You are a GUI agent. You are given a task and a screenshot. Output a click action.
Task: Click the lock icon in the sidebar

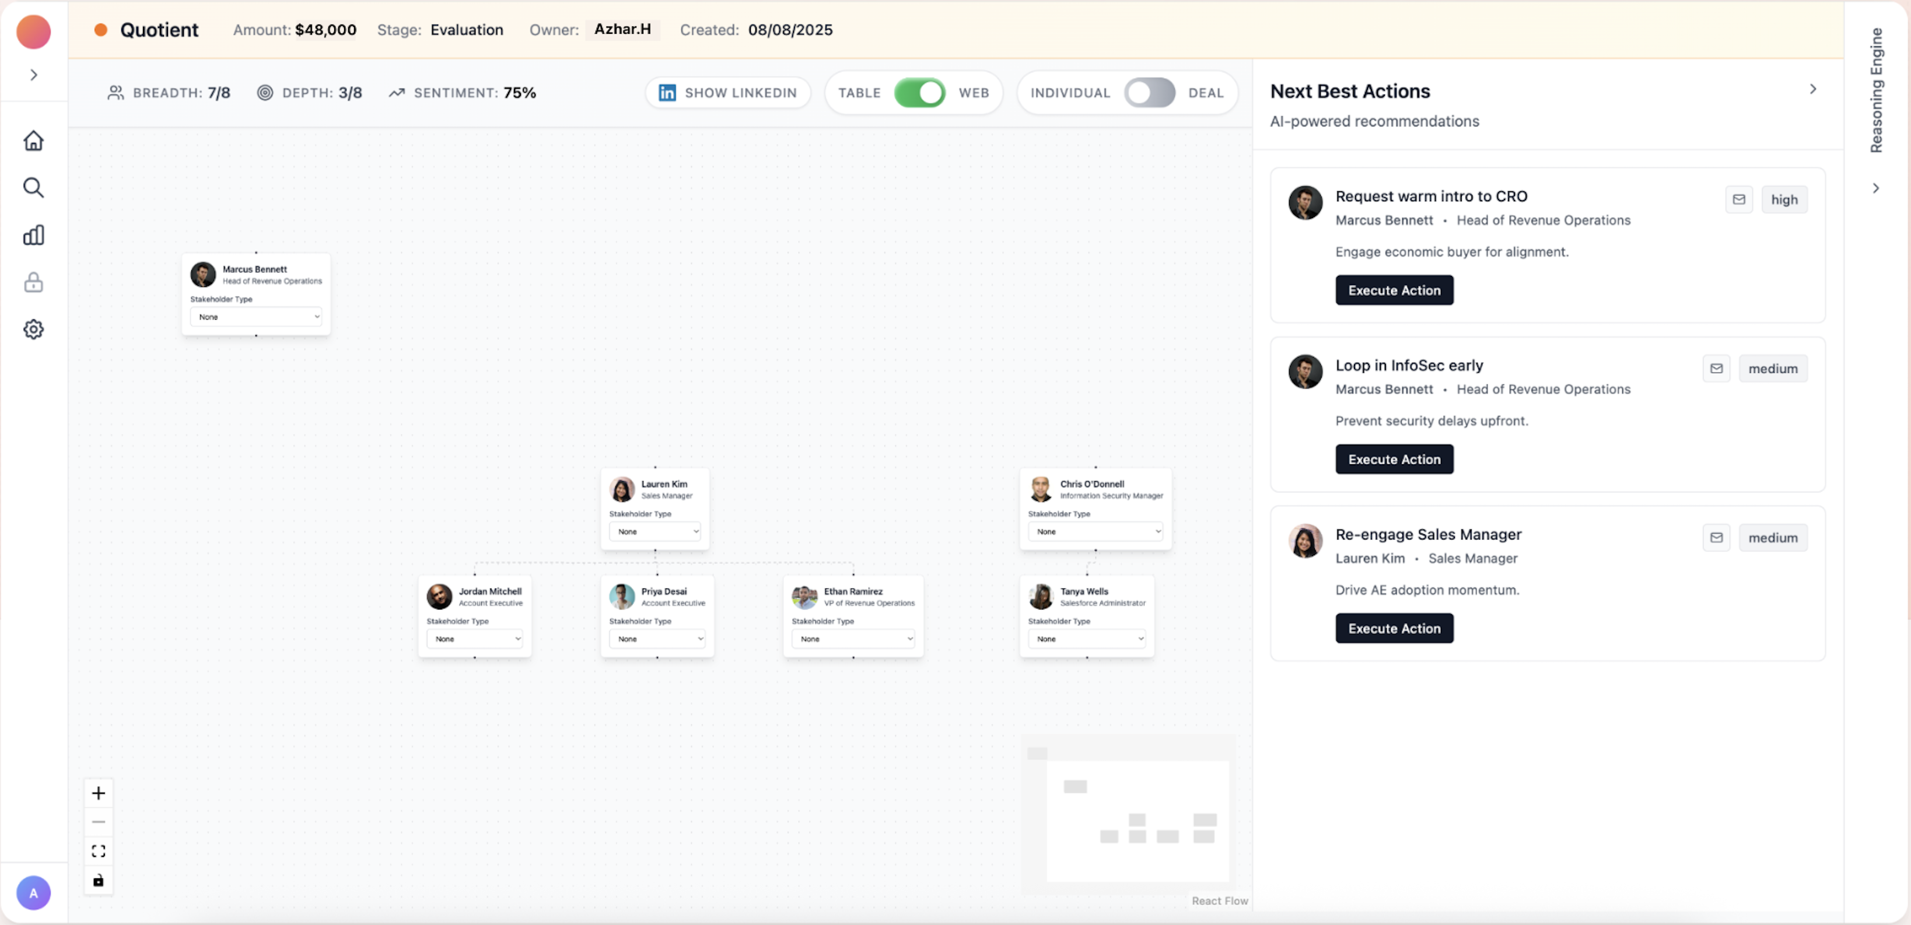point(33,283)
